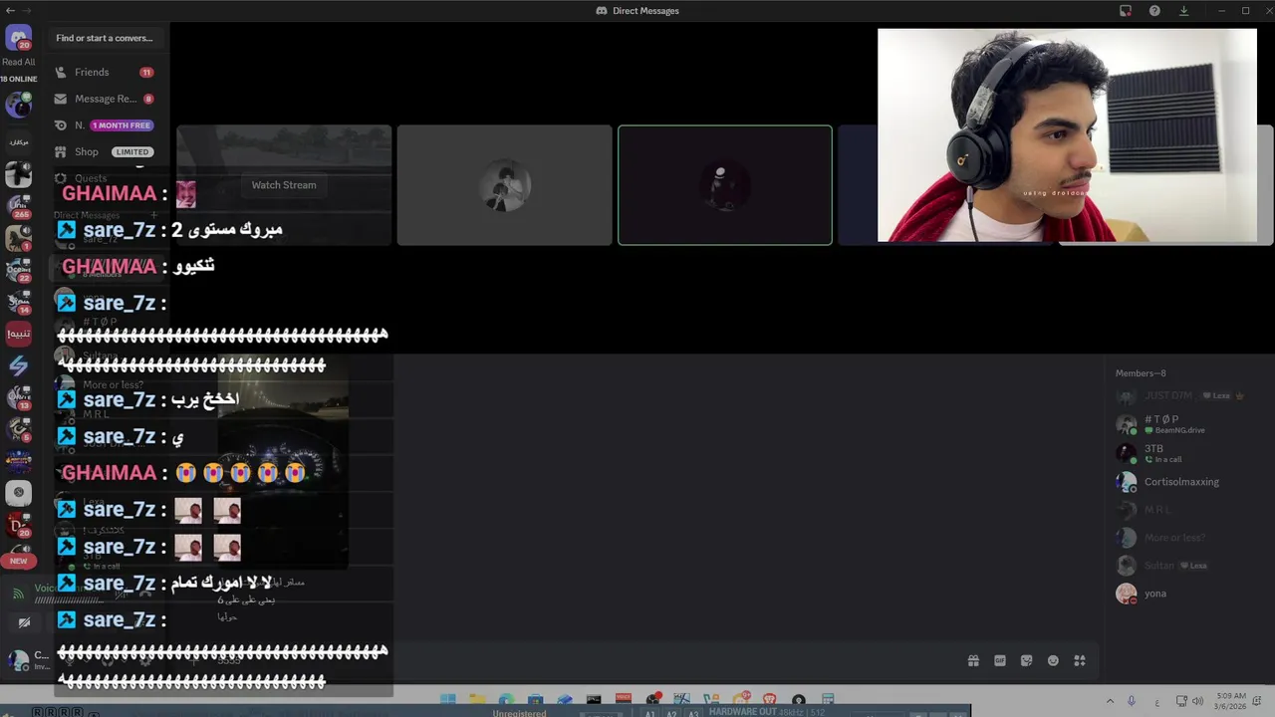Toggle the camera-off button in voice panel
The width and height of the screenshot is (1275, 717).
pos(24,622)
